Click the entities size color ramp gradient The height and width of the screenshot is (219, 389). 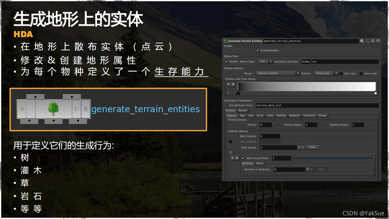[307, 86]
